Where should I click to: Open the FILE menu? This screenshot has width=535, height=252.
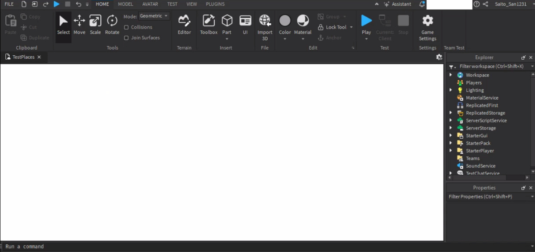click(9, 4)
